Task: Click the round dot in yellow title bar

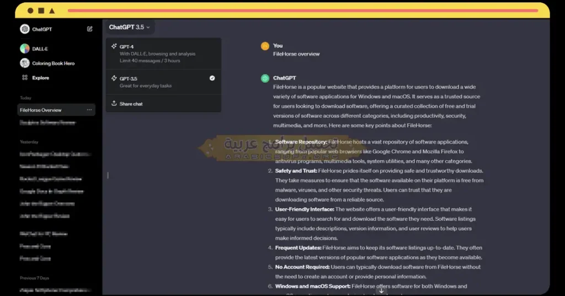Action: coord(31,11)
